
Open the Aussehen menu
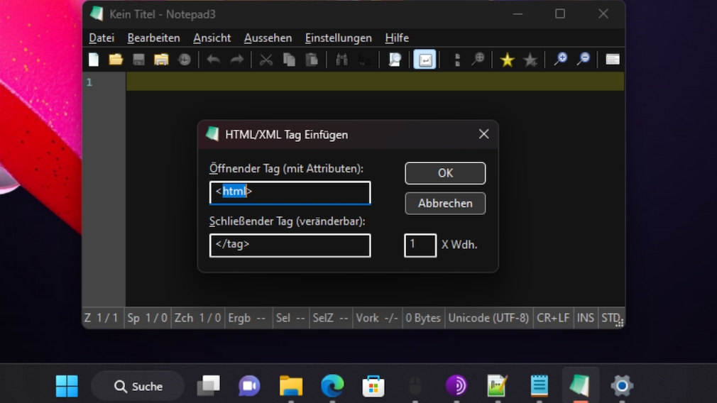(268, 38)
